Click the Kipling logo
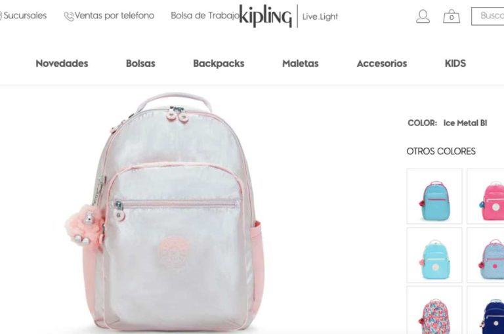 click(266, 16)
